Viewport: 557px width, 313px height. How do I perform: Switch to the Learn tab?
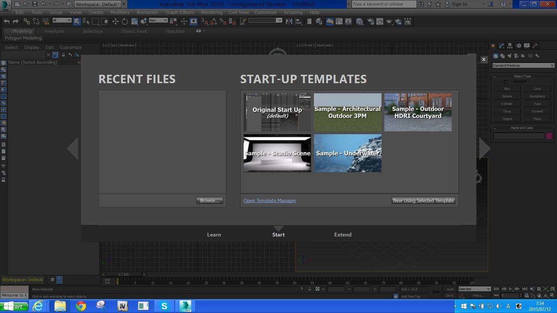pyautogui.click(x=214, y=235)
